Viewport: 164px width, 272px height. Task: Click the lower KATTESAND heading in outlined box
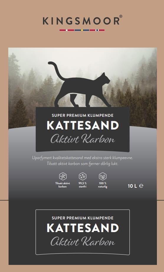(83, 228)
